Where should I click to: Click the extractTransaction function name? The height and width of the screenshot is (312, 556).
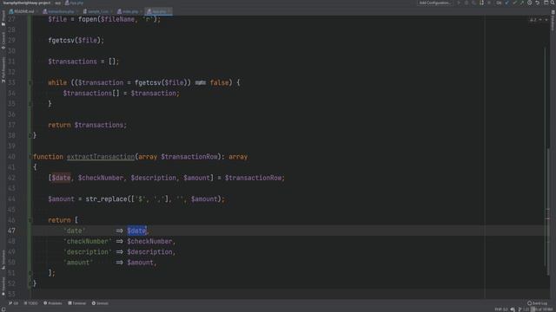101,157
